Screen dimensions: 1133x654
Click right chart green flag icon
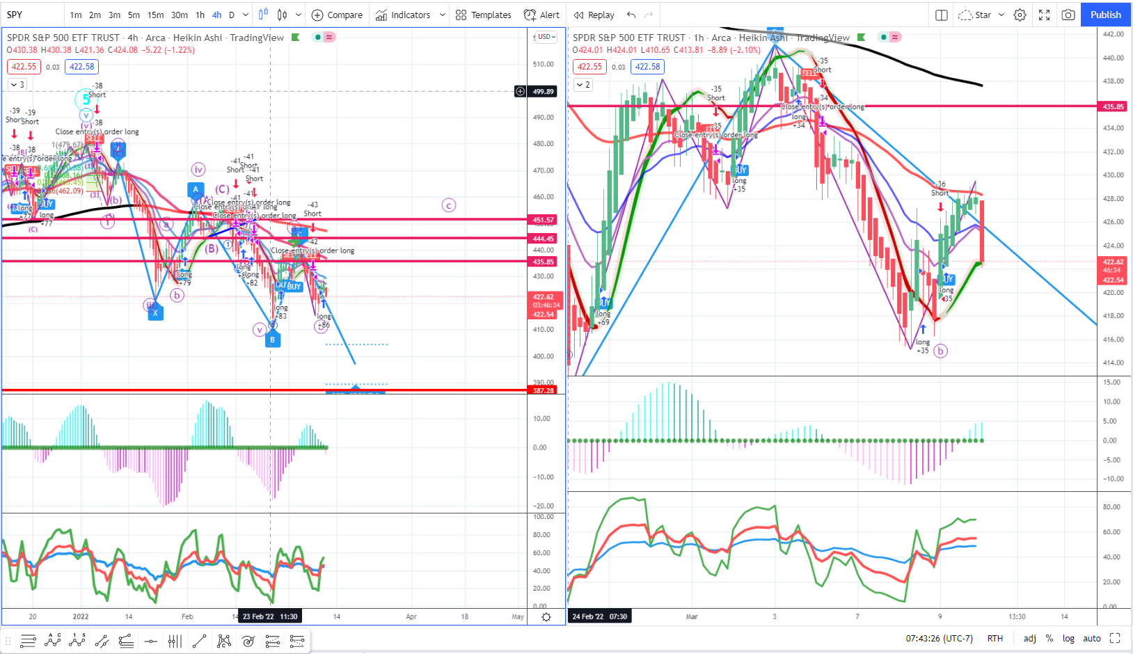tap(861, 38)
